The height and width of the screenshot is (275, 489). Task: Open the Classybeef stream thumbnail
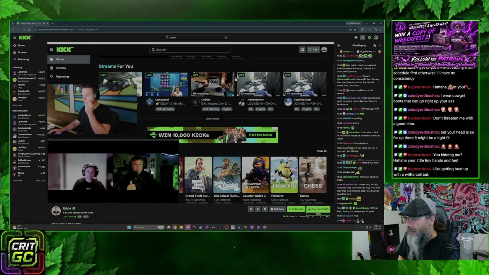(x=166, y=84)
